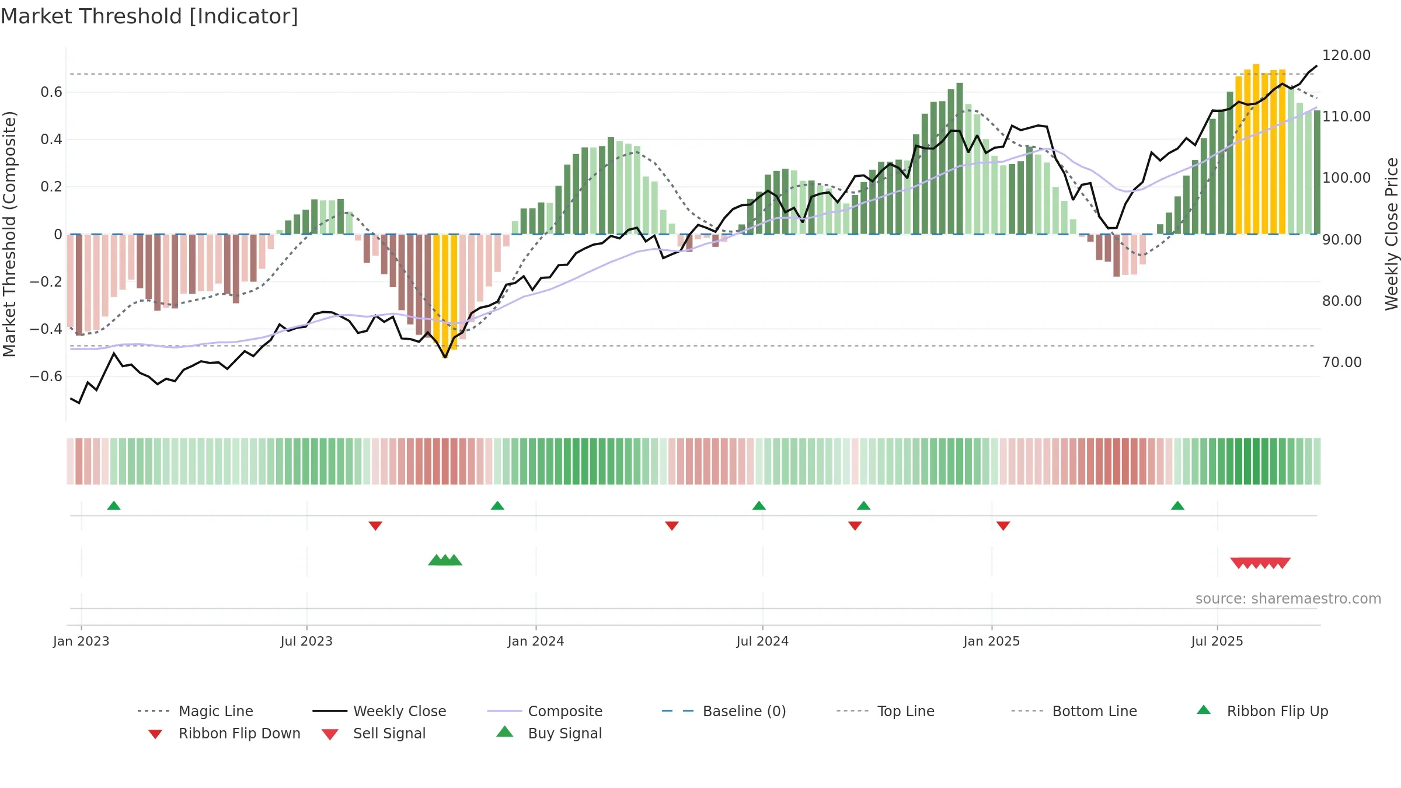Click the 100.00 price tick on the right axis
Viewport: 1401px width, 788px height.
1346,178
